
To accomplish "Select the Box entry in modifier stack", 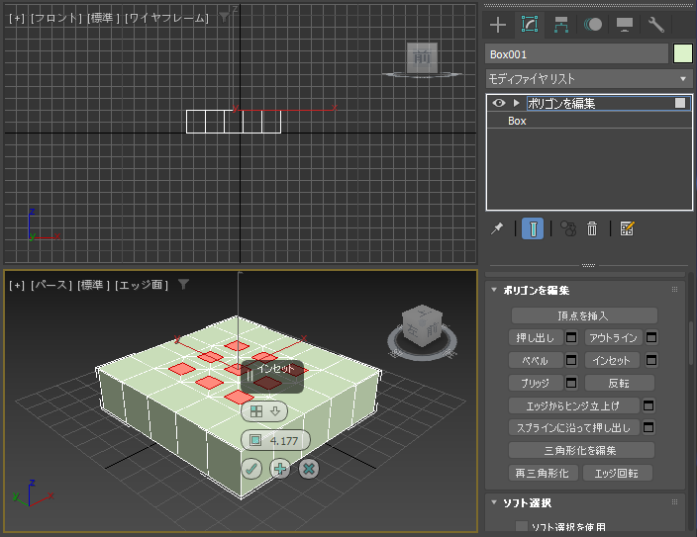I will pyautogui.click(x=517, y=121).
